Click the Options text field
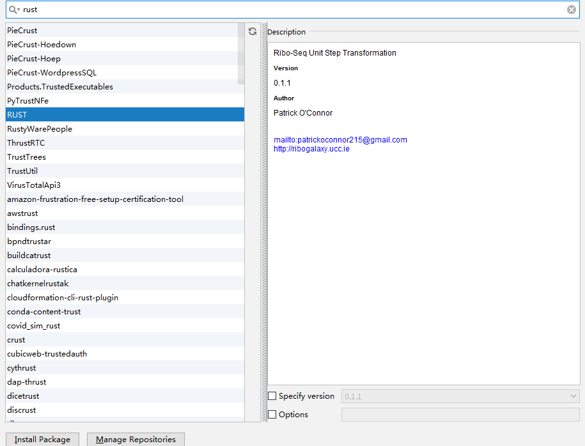Screen dimensions: 585x446 [x=460, y=415]
